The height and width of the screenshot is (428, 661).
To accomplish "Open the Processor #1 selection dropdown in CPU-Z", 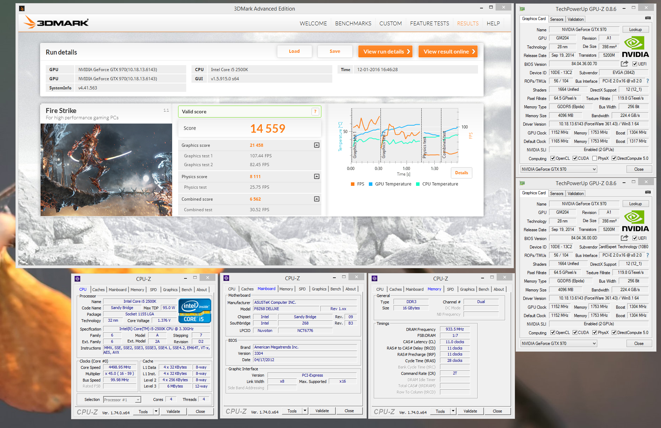I will pyautogui.click(x=122, y=399).
